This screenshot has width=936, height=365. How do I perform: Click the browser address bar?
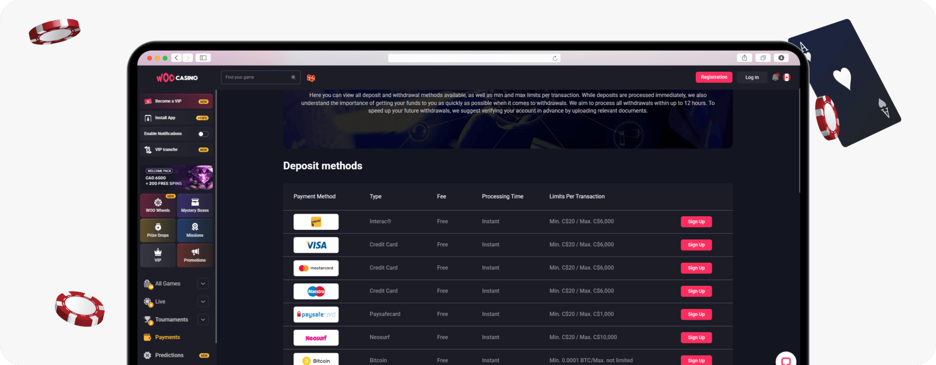click(474, 58)
